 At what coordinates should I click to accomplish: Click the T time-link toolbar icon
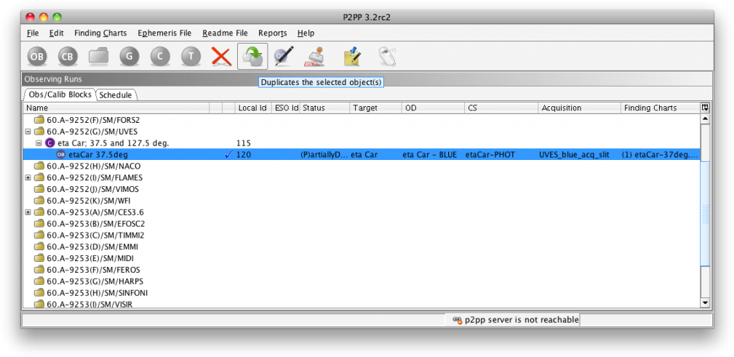[x=191, y=56]
